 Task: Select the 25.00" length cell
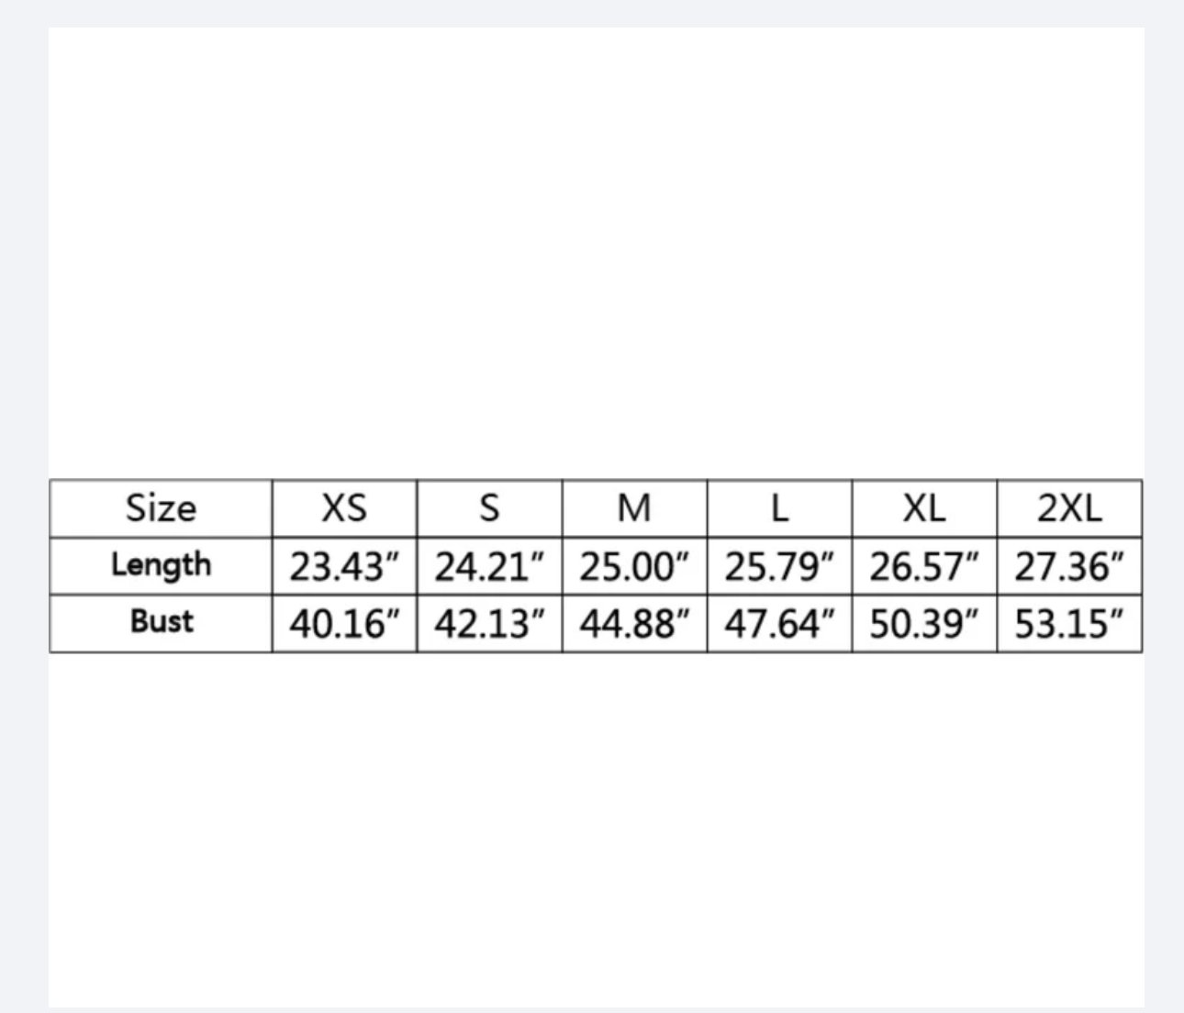click(634, 567)
